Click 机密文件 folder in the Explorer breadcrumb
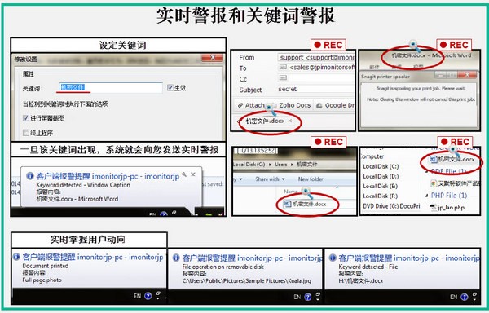Screen dimensions: 489x313 [x=306, y=165]
